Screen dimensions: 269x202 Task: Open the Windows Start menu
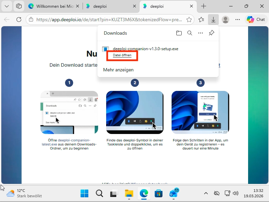click(x=84, y=194)
